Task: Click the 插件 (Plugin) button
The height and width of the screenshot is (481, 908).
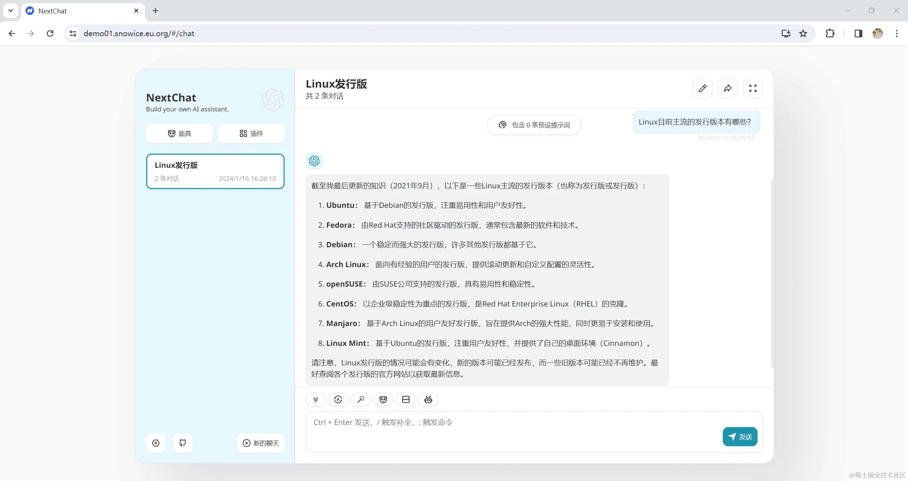Action: point(251,134)
